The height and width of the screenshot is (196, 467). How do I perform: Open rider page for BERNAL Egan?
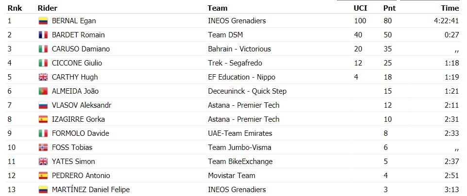(x=74, y=21)
